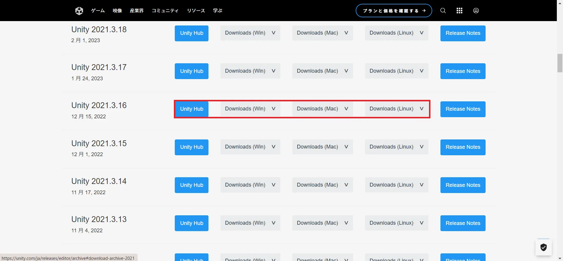Expand Downloads (Mac) for Unity 2021.3.13
This screenshot has width=563, height=261.
323,223
